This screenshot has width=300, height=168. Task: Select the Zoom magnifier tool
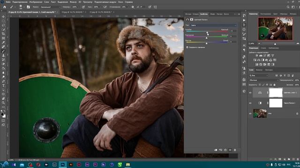pos(3,103)
